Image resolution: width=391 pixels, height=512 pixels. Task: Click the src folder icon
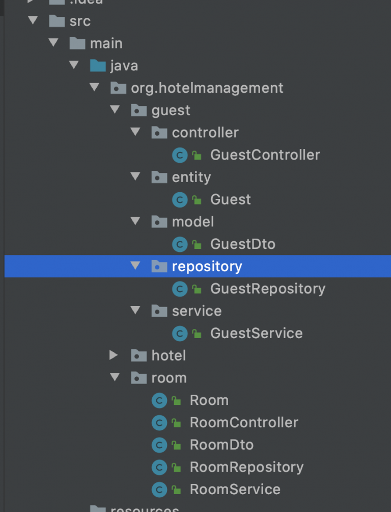pos(58,21)
